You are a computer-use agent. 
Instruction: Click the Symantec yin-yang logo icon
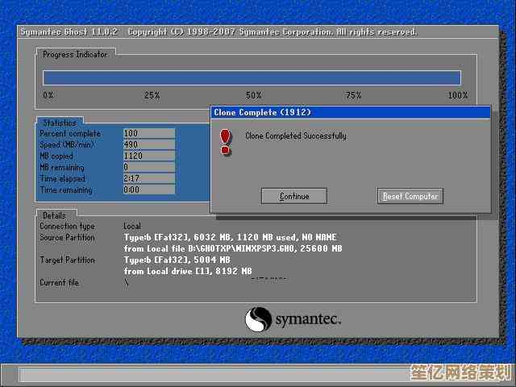coord(258,319)
